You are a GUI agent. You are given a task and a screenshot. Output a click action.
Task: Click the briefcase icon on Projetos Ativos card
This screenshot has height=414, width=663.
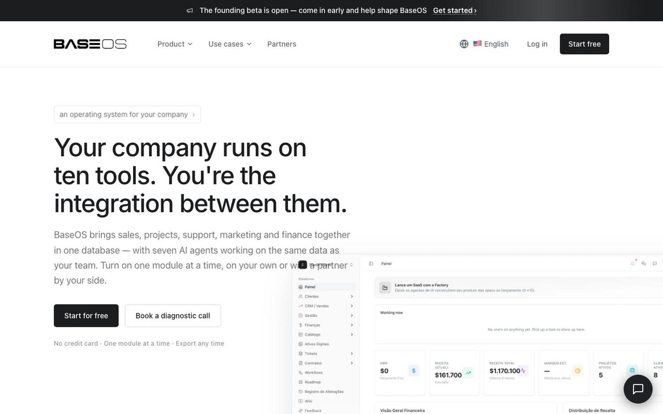(632, 370)
